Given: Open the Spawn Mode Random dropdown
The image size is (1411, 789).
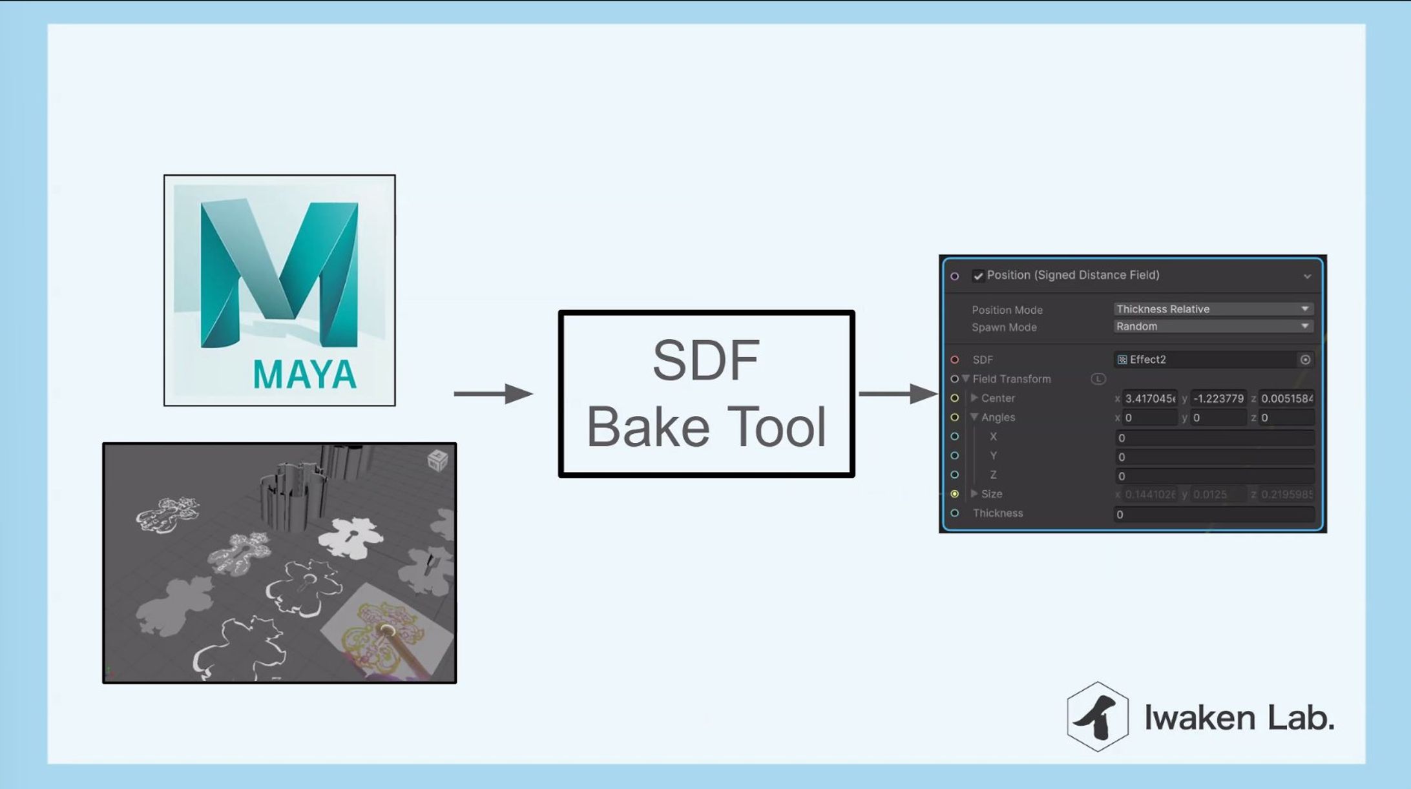Looking at the screenshot, I should [x=1213, y=327].
